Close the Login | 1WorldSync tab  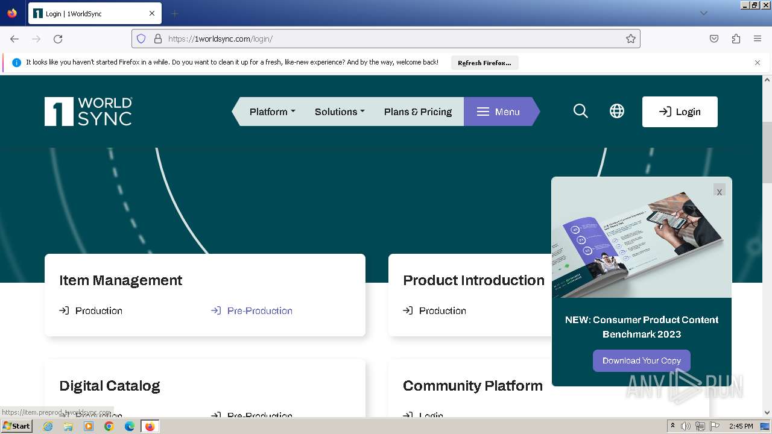click(152, 13)
